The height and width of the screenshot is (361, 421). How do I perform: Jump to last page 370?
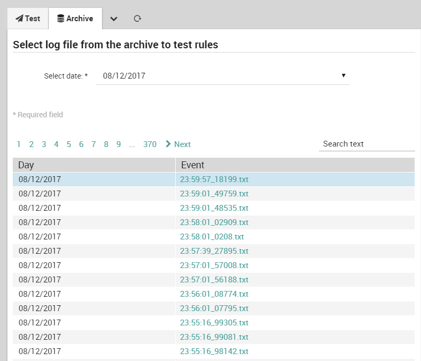coord(150,144)
